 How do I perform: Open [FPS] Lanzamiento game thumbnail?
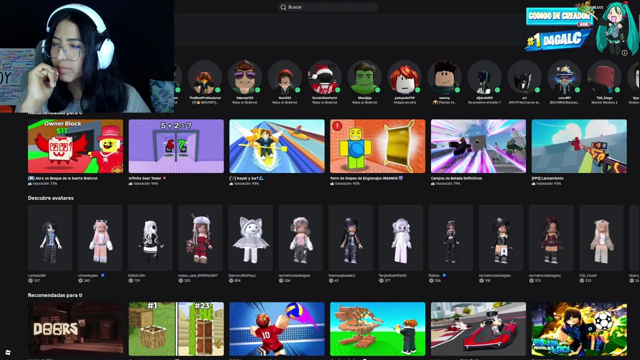pyautogui.click(x=579, y=146)
